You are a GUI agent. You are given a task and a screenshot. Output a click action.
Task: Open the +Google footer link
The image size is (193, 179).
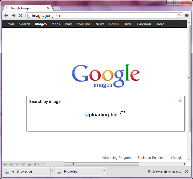[x=176, y=158]
